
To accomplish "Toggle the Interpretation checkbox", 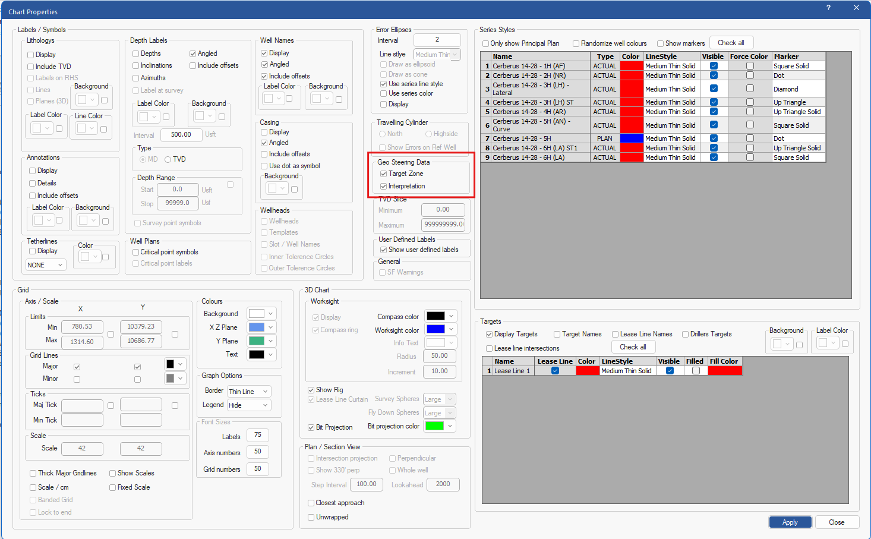I will [384, 187].
